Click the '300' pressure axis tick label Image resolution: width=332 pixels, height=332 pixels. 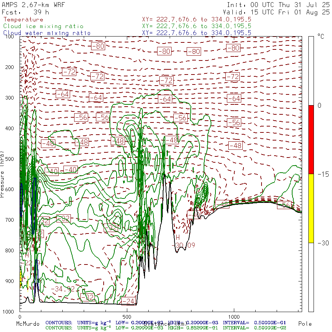coord(9,98)
